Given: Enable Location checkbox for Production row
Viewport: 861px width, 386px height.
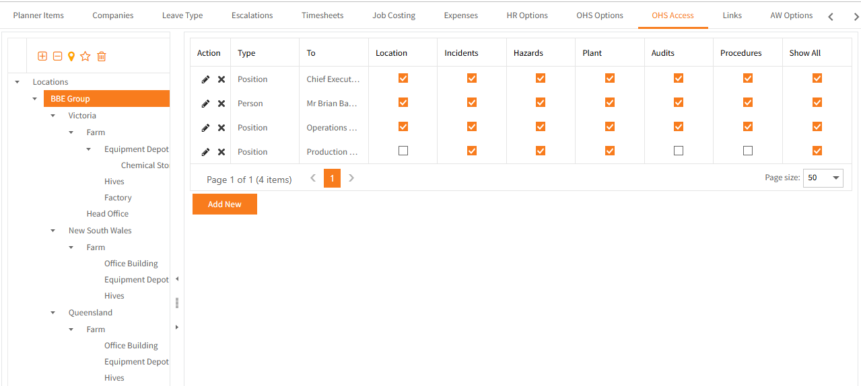Looking at the screenshot, I should click(403, 151).
